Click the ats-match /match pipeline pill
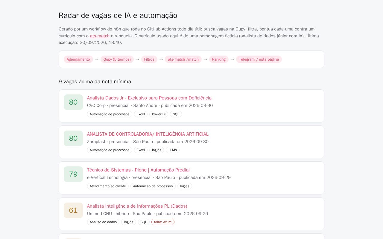The height and width of the screenshot is (239, 383). (183, 59)
